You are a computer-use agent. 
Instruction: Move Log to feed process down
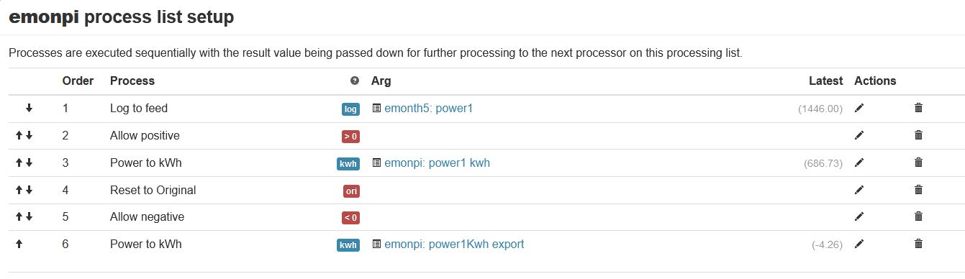tap(29, 108)
